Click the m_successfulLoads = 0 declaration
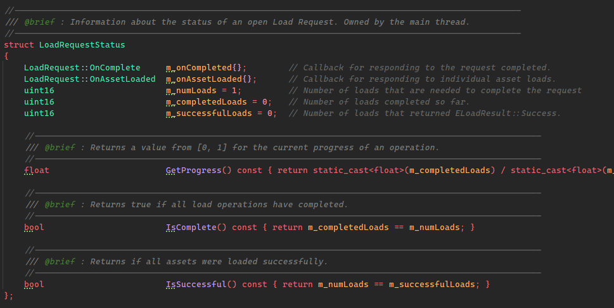 coord(221,113)
